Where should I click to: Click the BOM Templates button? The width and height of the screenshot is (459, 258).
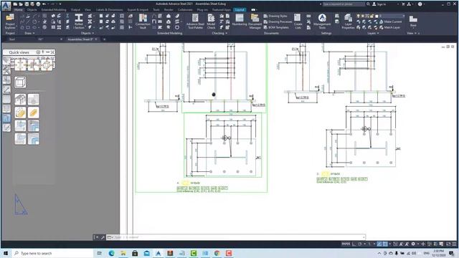click(276, 27)
